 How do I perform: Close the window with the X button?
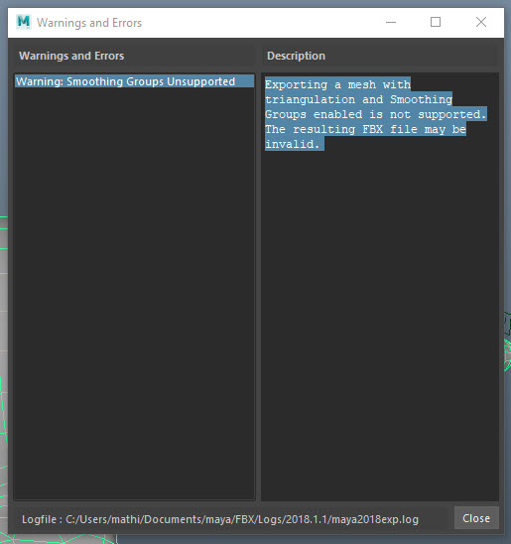pyautogui.click(x=481, y=22)
